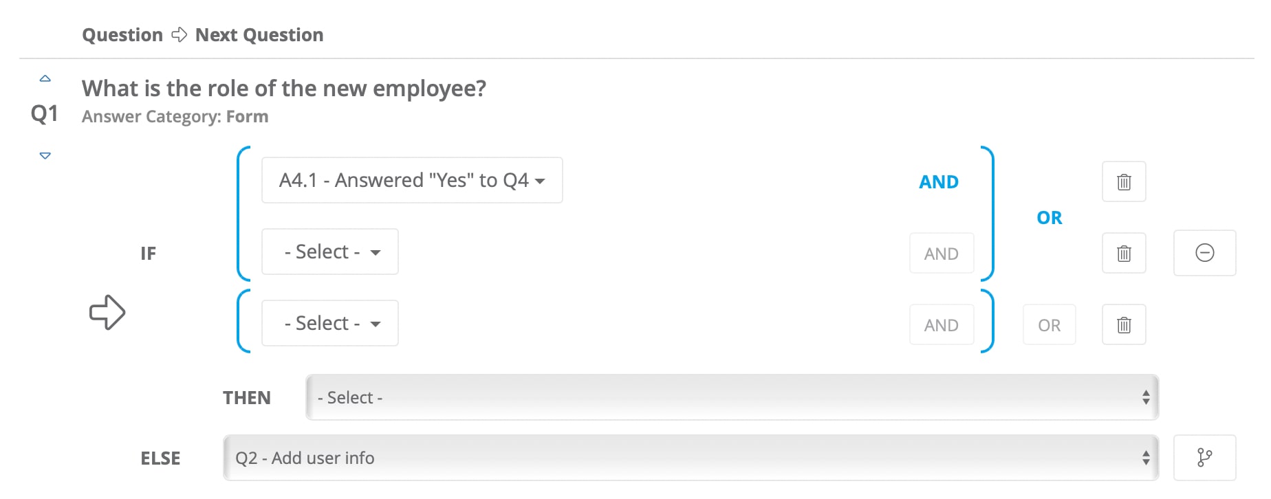Click the OR button next to the third condition
The width and height of the screenshot is (1271, 499).
point(1049,324)
